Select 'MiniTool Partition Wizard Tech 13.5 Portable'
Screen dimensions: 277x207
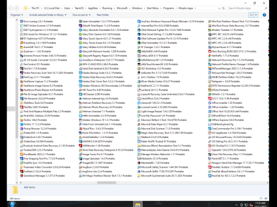coord(234,22)
